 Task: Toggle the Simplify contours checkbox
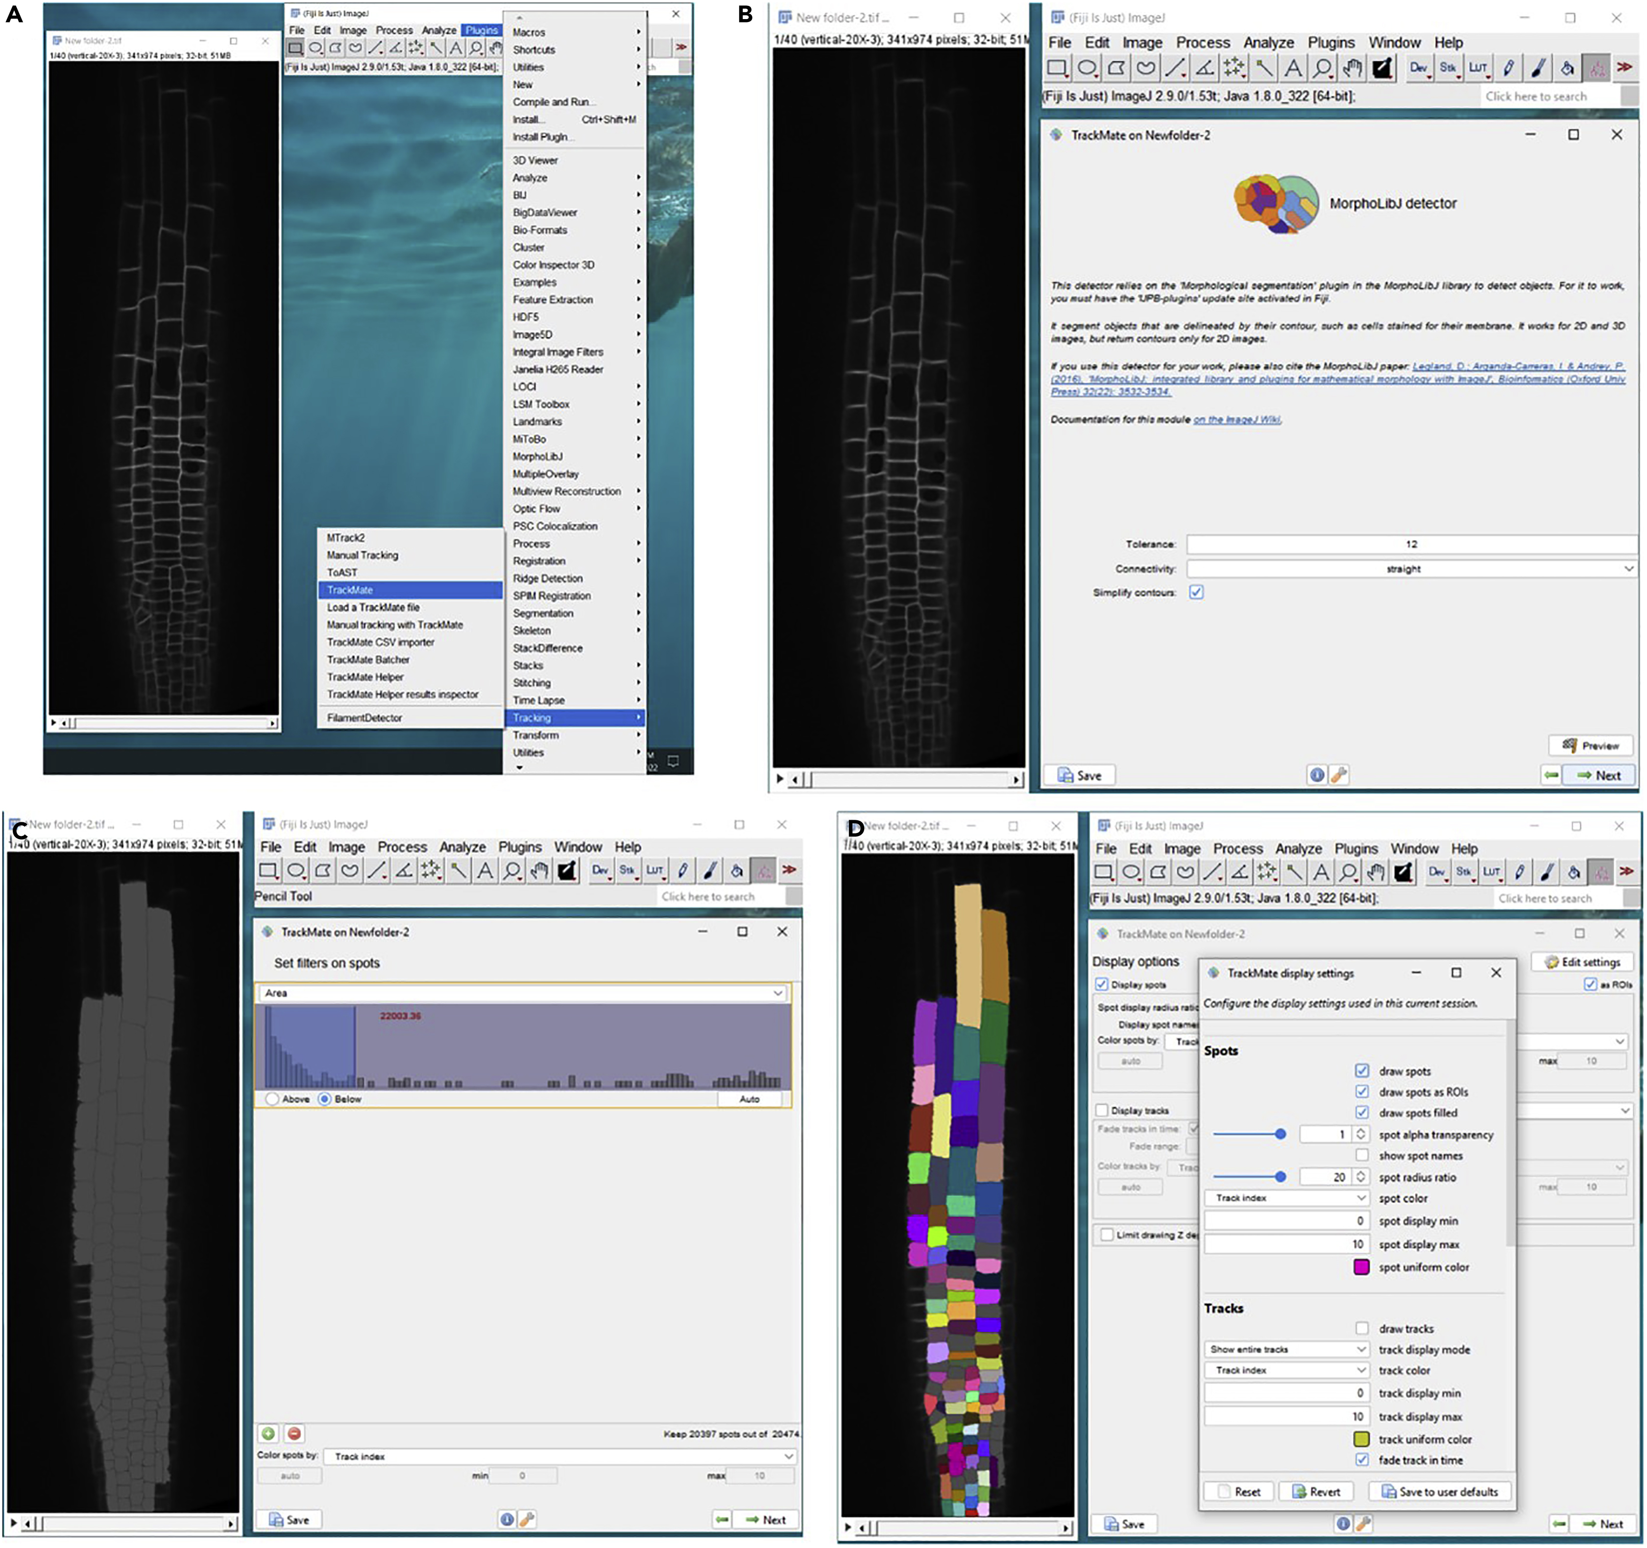coord(1195,592)
